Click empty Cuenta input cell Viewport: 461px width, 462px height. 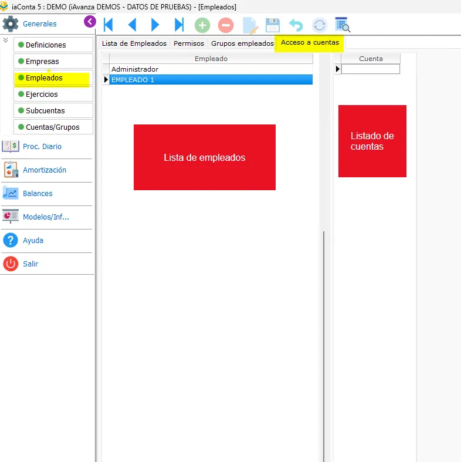coord(371,69)
